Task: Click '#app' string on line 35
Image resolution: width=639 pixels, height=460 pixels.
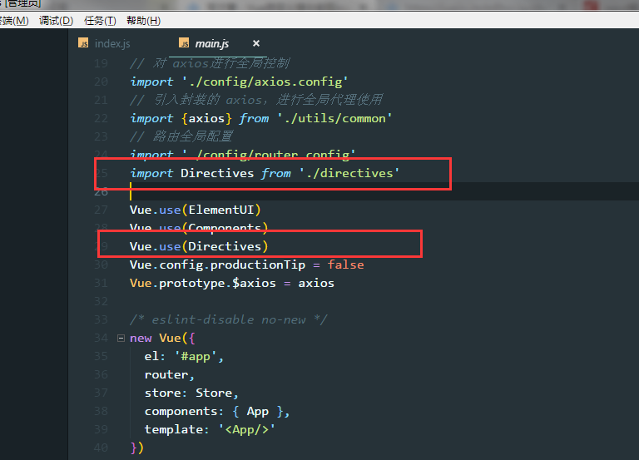Action: (x=196, y=357)
